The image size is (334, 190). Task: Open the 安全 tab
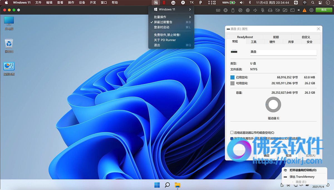(310, 42)
